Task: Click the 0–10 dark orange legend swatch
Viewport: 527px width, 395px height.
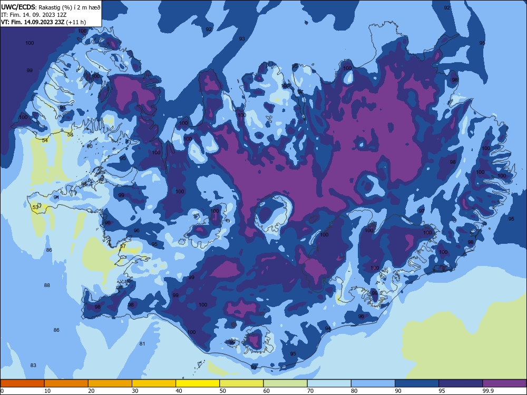Action: [x=22, y=383]
